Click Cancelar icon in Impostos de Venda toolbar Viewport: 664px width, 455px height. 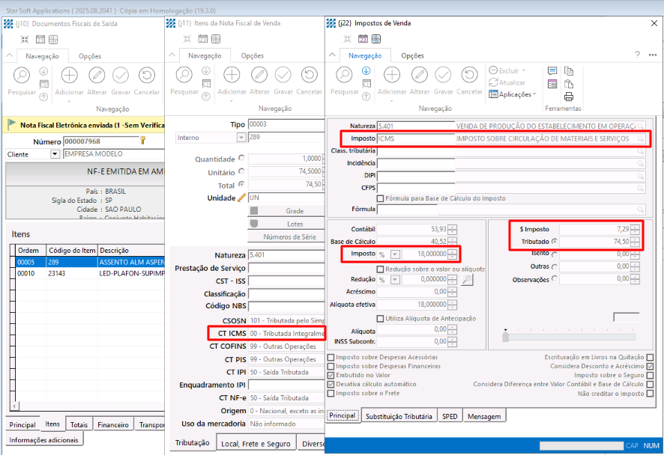(470, 75)
